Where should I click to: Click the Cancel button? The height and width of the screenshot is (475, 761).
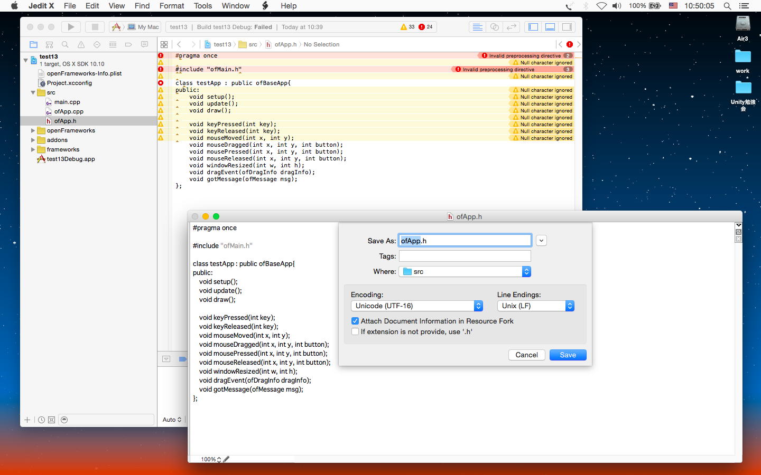click(x=526, y=355)
